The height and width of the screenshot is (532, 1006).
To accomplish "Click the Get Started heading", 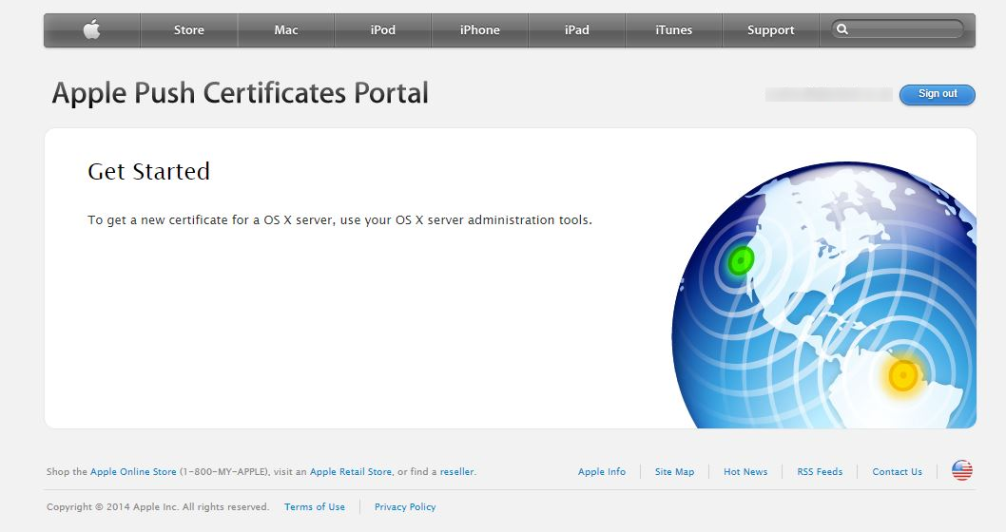I will [149, 172].
